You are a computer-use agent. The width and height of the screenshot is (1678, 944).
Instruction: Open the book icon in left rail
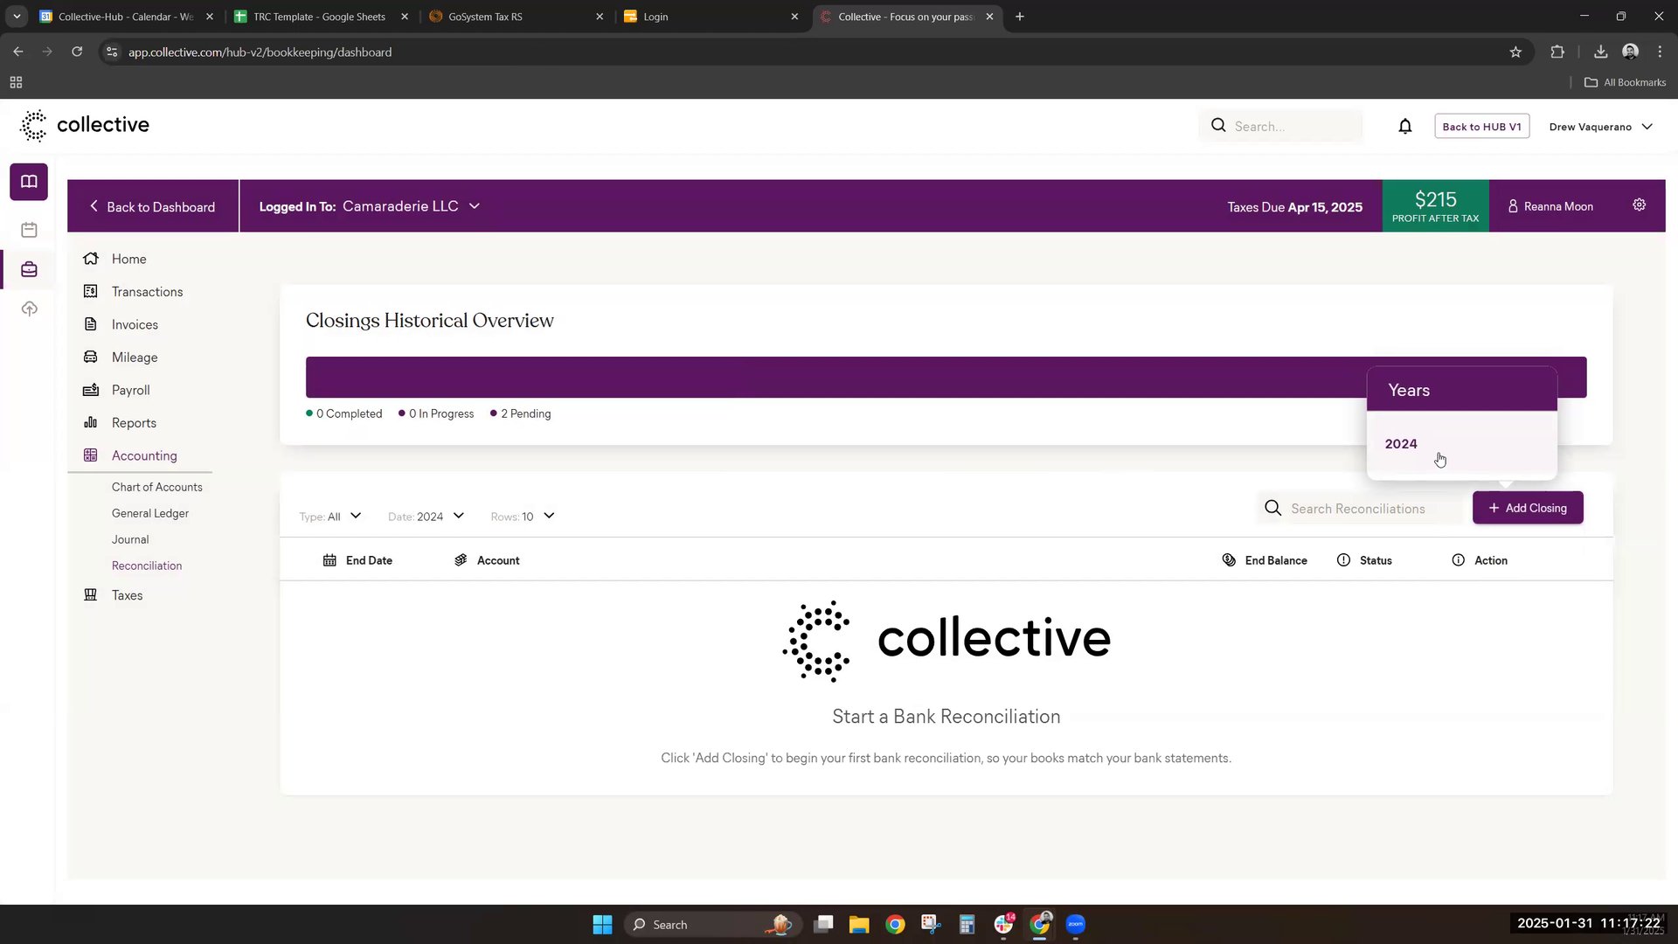[29, 182]
